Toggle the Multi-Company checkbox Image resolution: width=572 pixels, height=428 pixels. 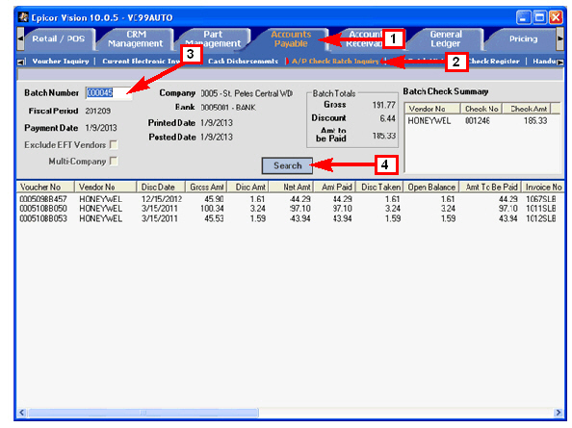[x=114, y=161]
